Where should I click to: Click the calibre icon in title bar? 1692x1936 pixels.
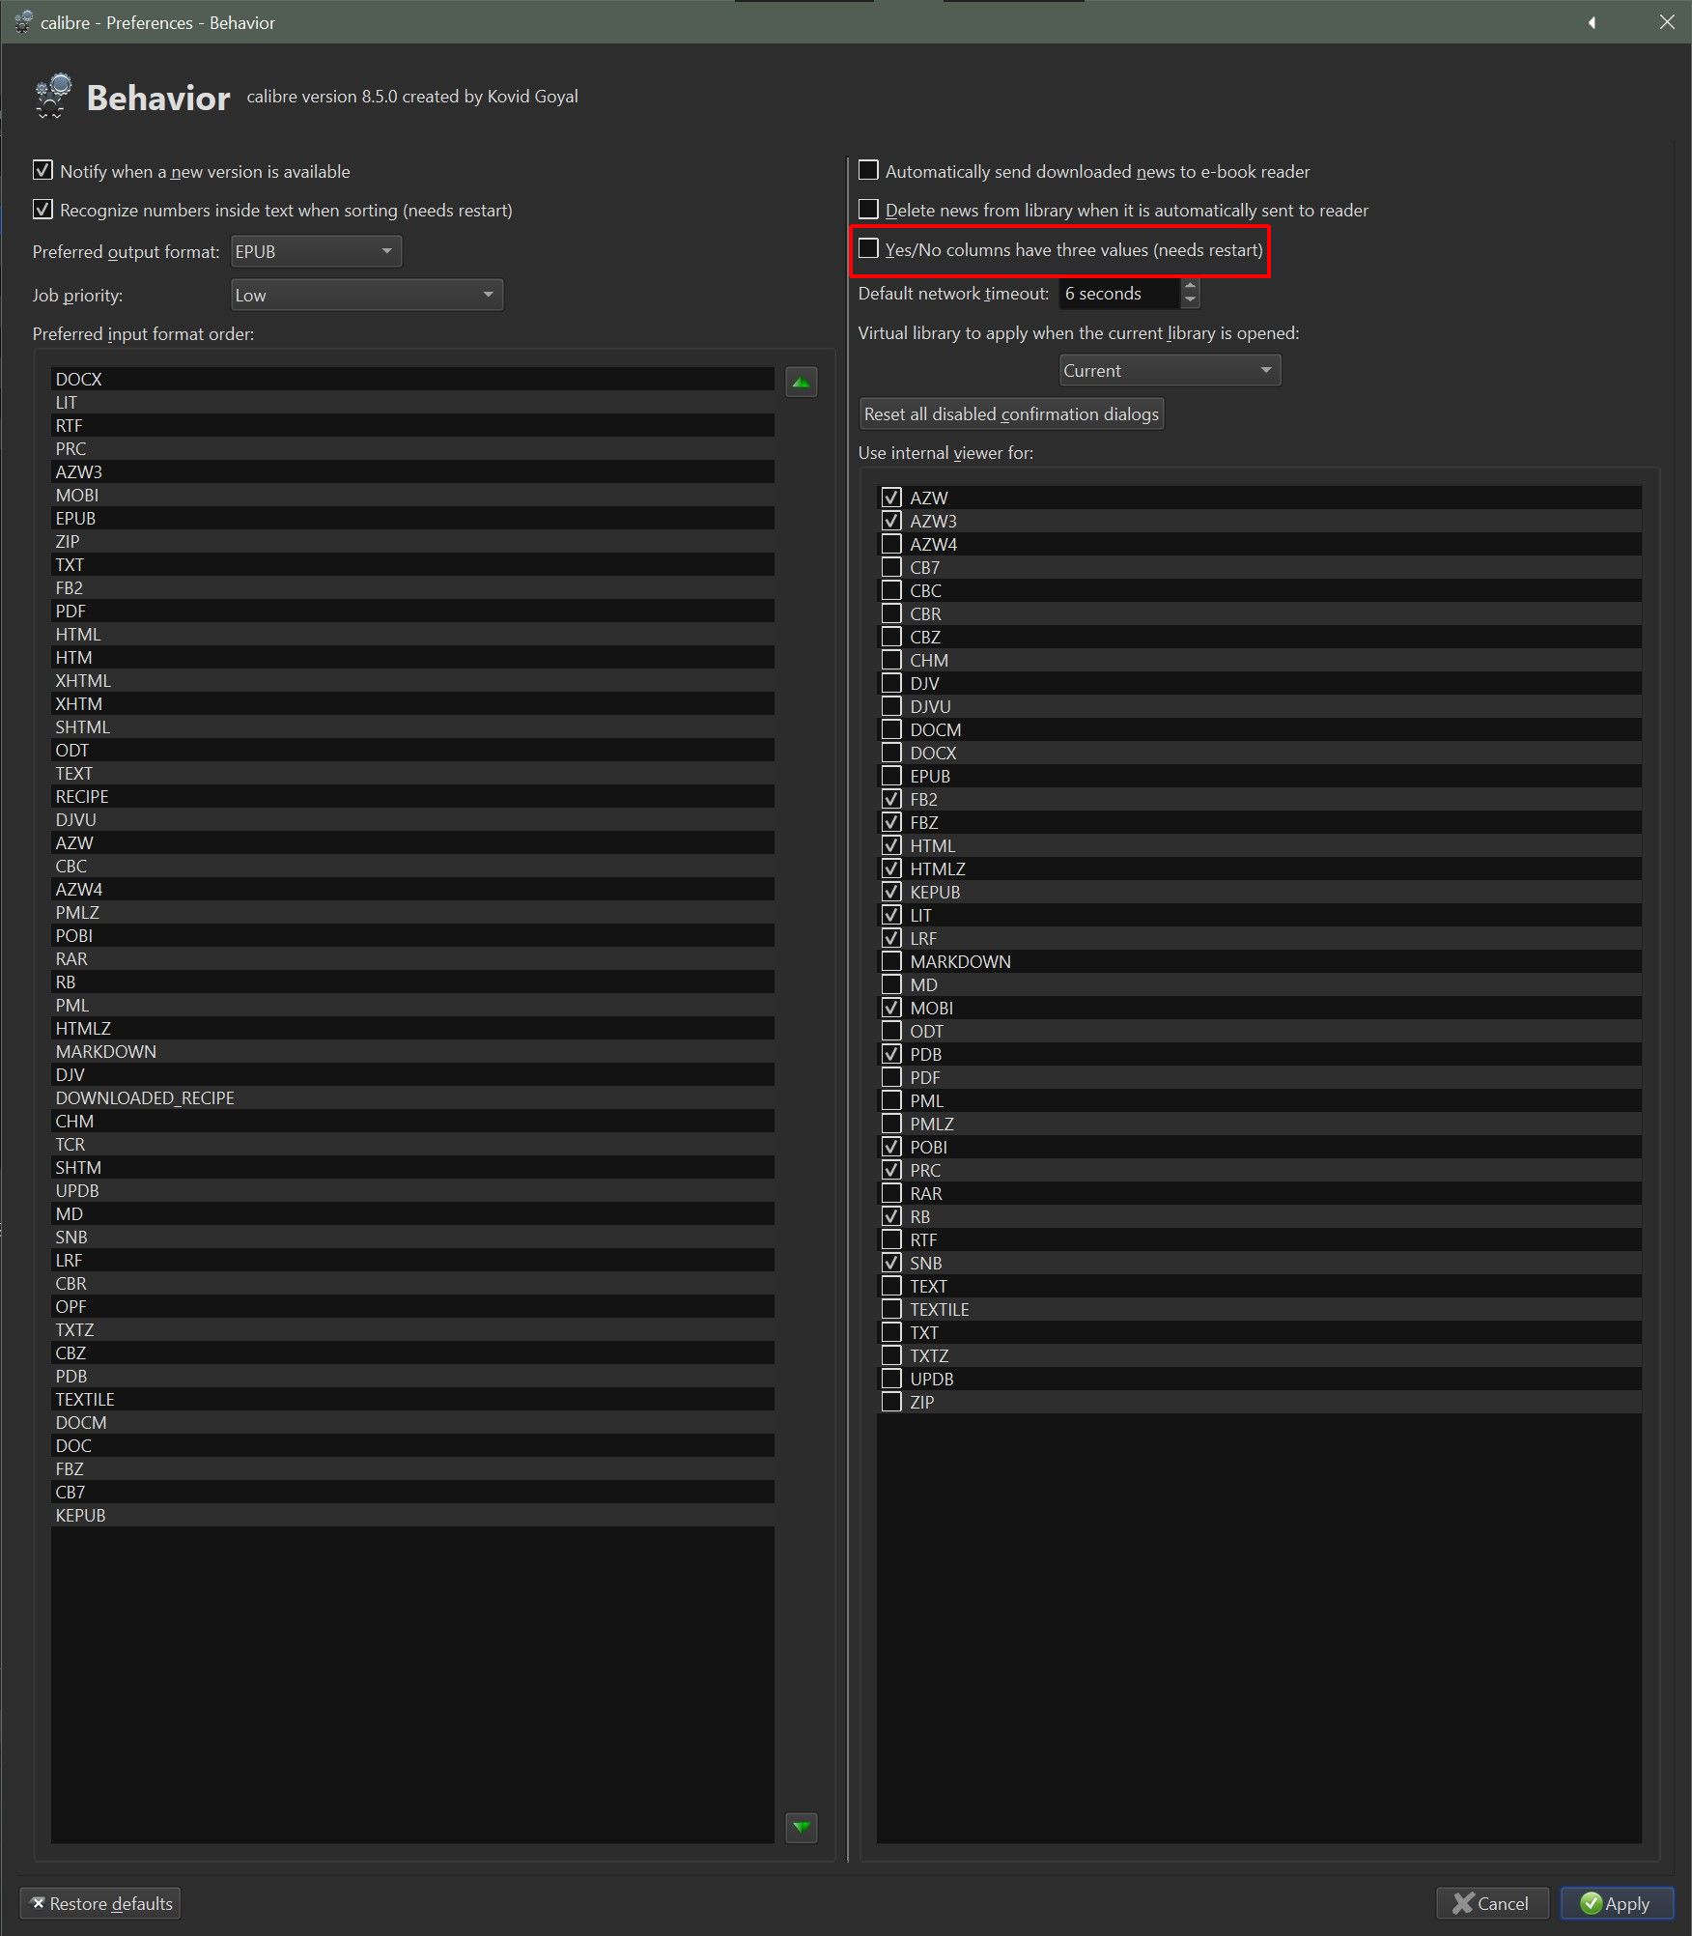(23, 22)
